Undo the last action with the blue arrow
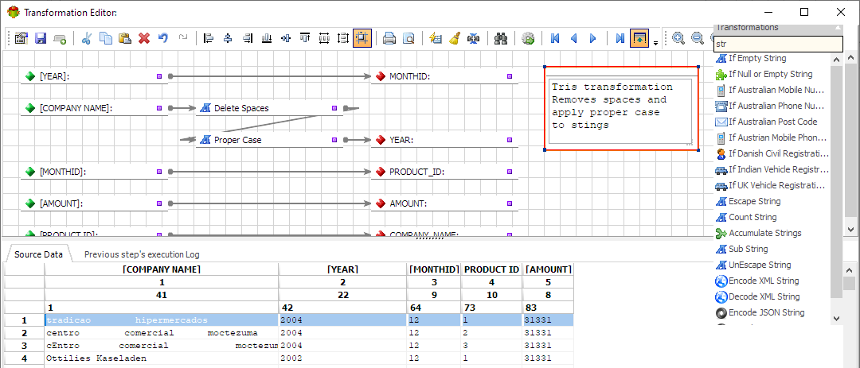Viewport: 860px width, 368px height. tap(163, 38)
